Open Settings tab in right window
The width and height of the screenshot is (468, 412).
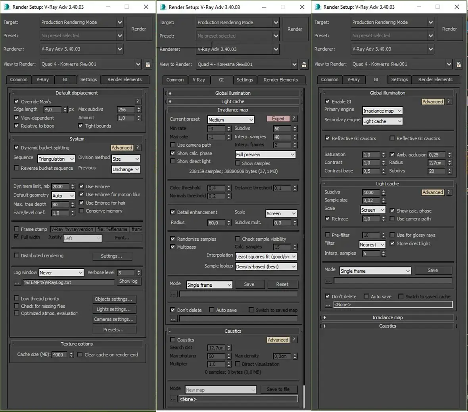tap(399, 79)
